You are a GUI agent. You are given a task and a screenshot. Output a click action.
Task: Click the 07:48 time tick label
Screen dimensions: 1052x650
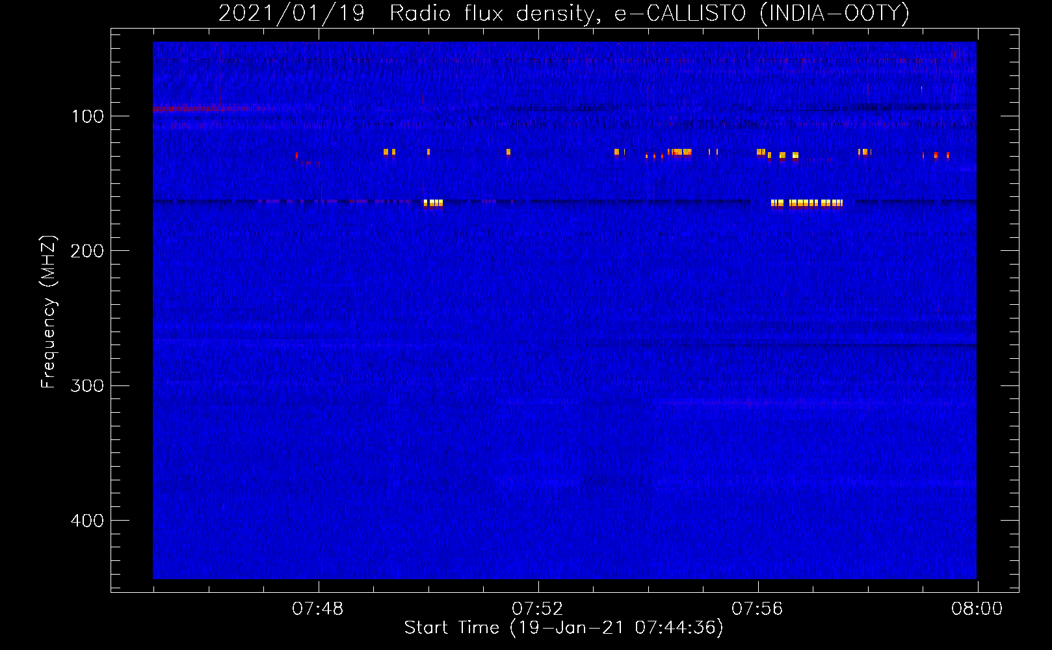(x=318, y=609)
